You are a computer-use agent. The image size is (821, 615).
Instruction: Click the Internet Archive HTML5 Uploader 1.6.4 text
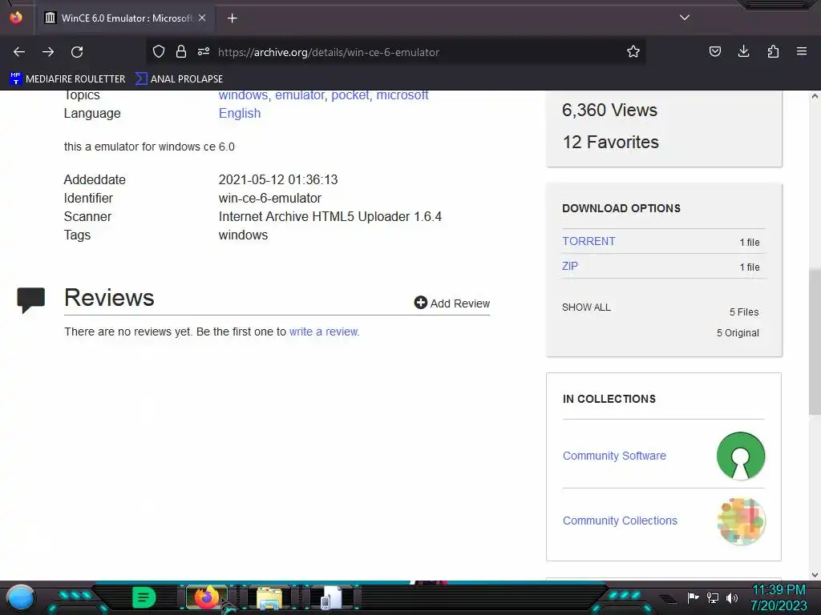coord(330,216)
